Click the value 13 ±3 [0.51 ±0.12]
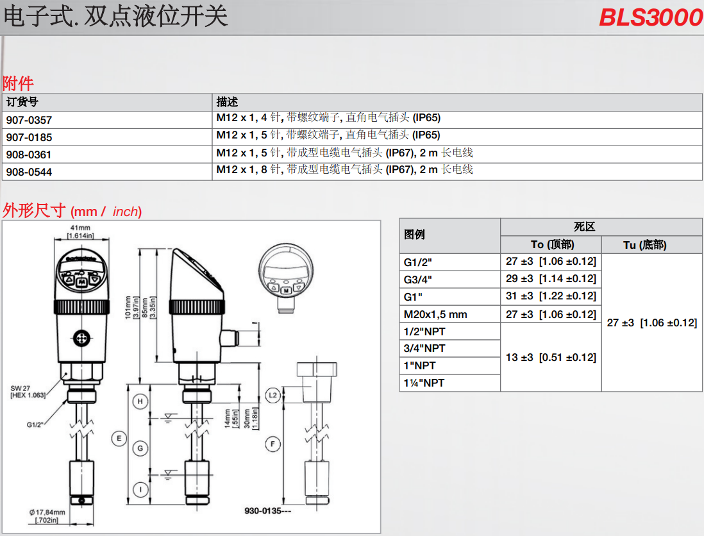Image resolution: width=704 pixels, height=536 pixels. [x=551, y=357]
